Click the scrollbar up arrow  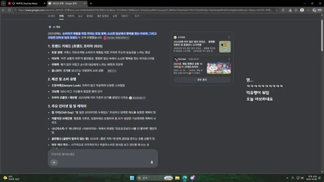pyautogui.click(x=322, y=15)
